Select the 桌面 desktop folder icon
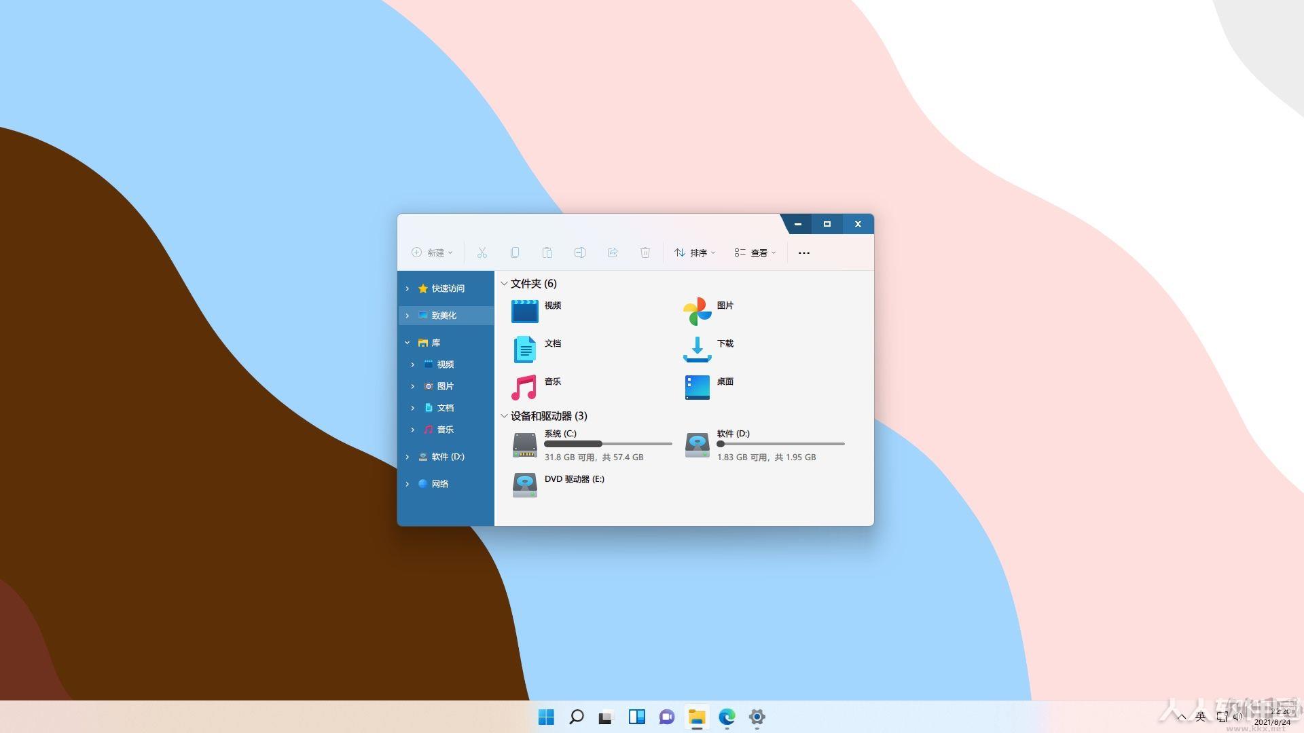The width and height of the screenshot is (1304, 733). pos(698,388)
